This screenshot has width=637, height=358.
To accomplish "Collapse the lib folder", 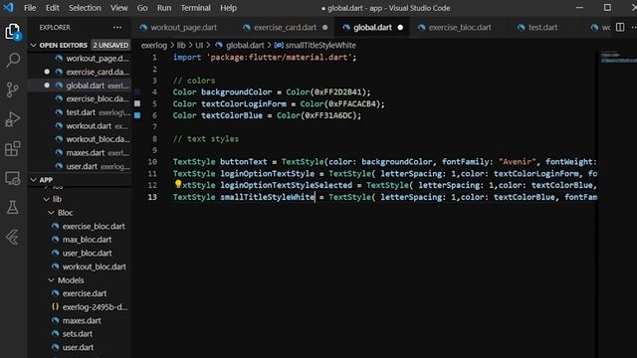I will [x=46, y=199].
